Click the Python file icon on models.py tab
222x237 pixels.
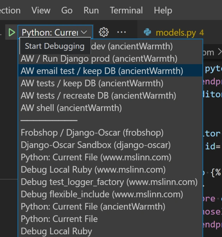click(x=148, y=32)
